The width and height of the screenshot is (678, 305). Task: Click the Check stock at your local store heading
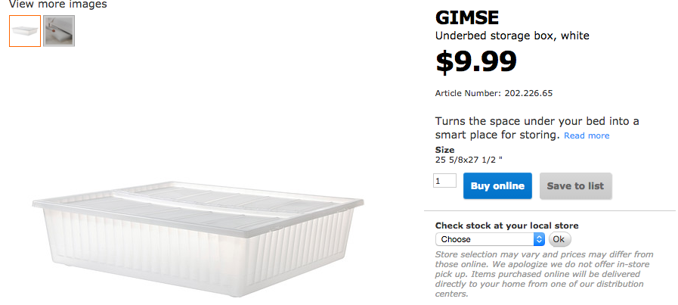tap(506, 226)
